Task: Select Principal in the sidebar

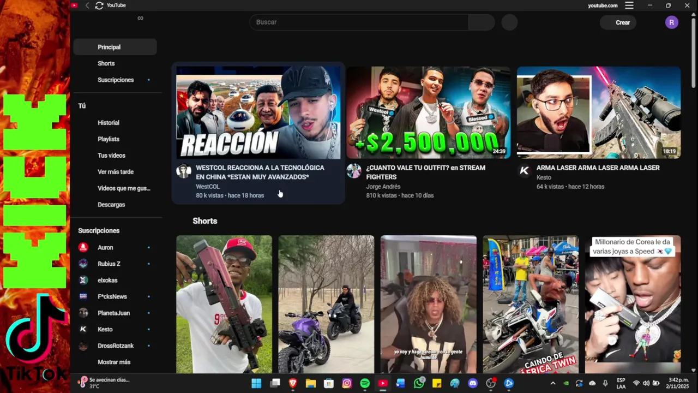Action: [x=115, y=47]
